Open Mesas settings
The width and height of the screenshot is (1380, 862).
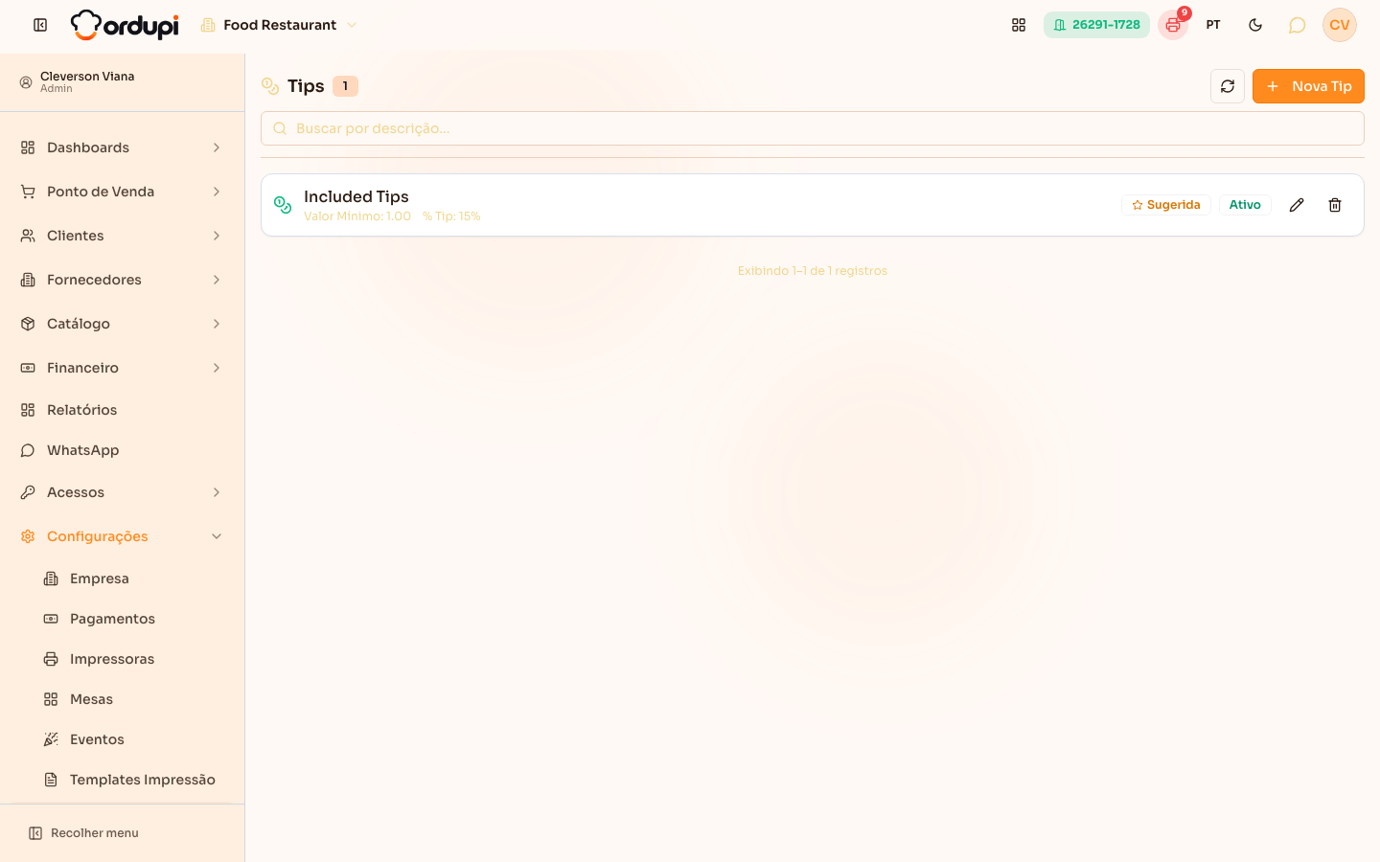[134, 699]
